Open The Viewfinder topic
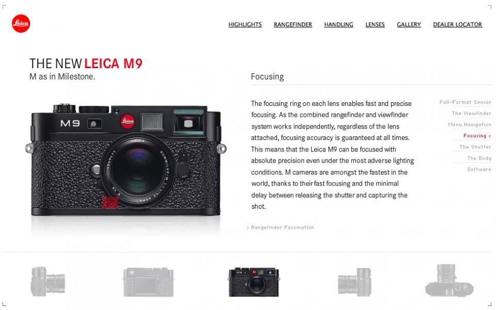The width and height of the screenshot is (496, 310). click(471, 113)
